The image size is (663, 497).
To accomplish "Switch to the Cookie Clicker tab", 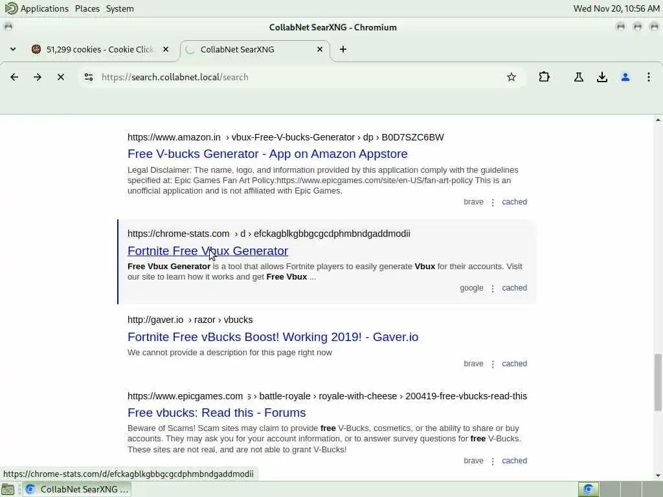I will coord(100,49).
